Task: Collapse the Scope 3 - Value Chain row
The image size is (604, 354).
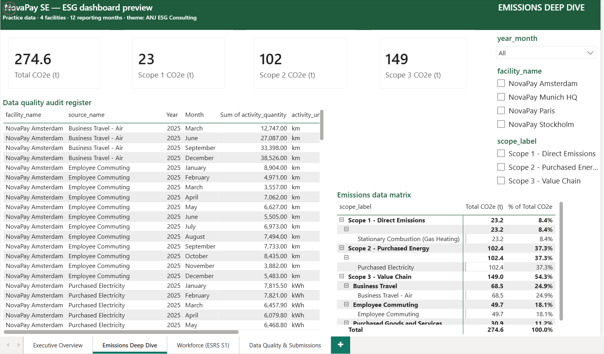Action: click(x=342, y=276)
